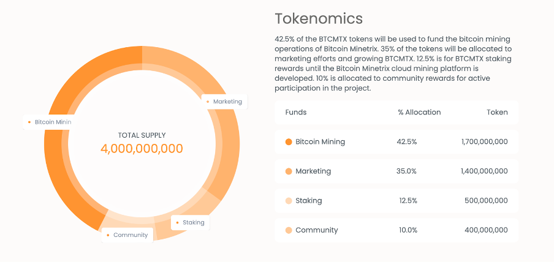Select the Staking 12.5% table row
Image resolution: width=554 pixels, height=262 pixels.
[396, 201]
